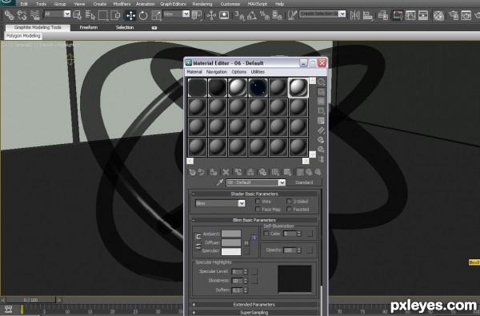Collapse the Blinn Basic Parameters rollout

pyautogui.click(x=254, y=220)
